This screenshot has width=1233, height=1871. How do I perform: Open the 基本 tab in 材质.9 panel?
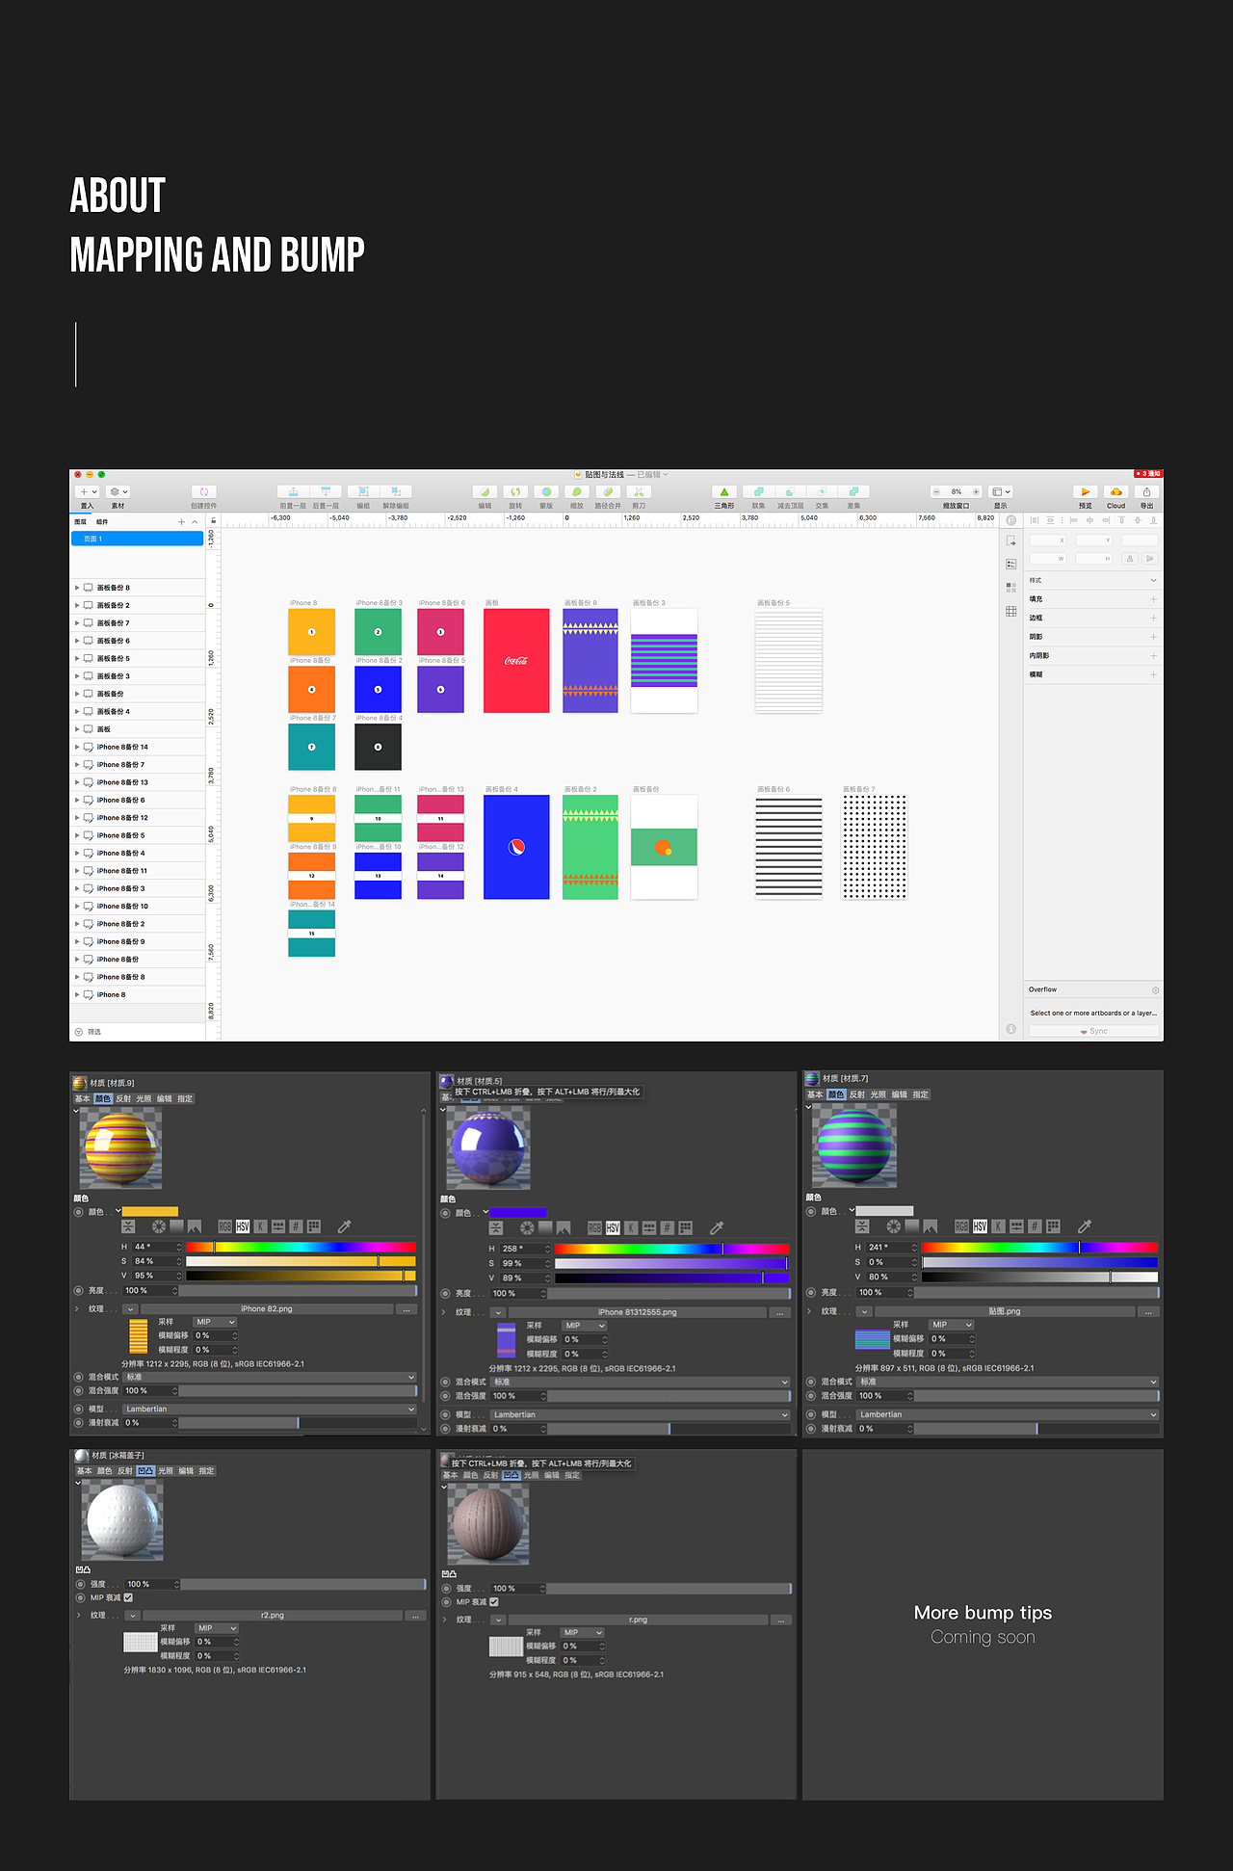[x=83, y=1098]
